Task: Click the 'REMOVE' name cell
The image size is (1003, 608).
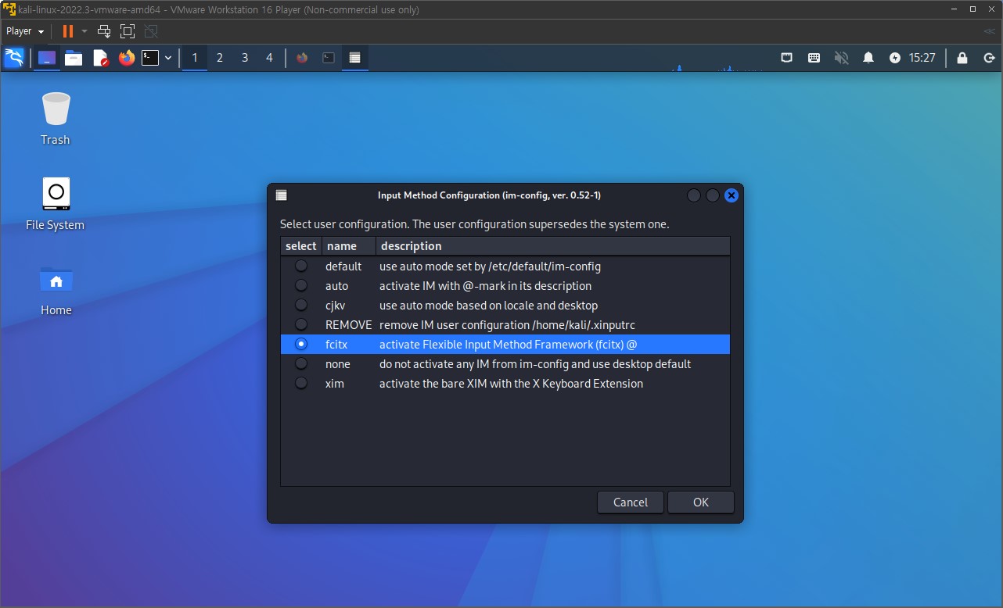Action: pos(348,325)
